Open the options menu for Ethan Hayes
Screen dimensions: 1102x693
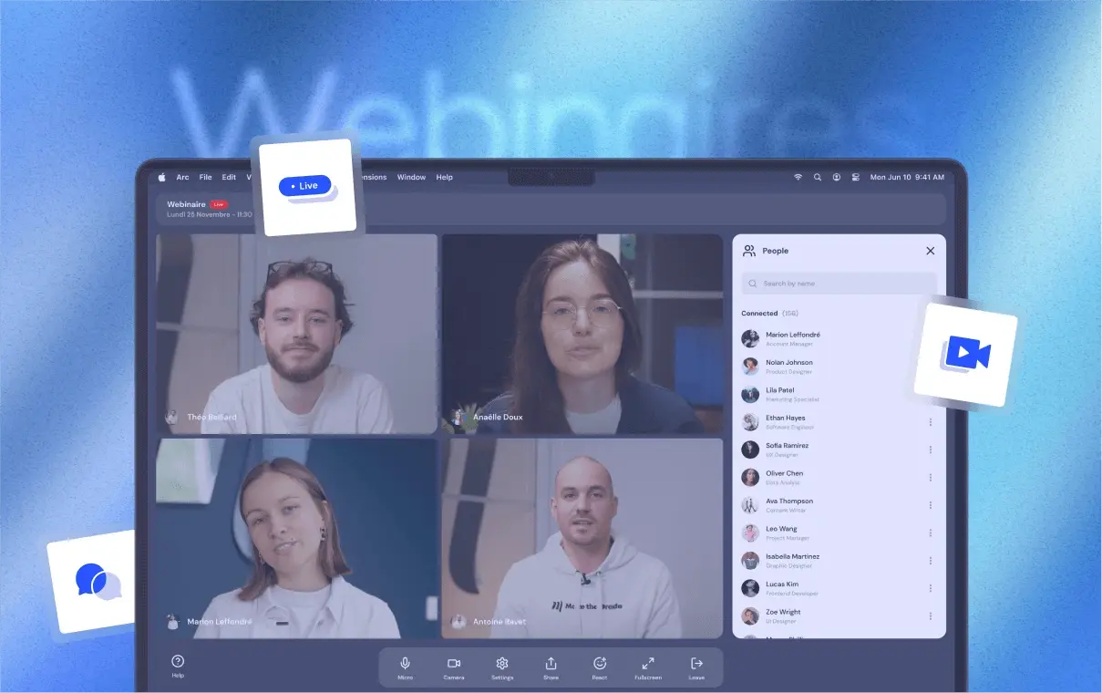point(930,422)
